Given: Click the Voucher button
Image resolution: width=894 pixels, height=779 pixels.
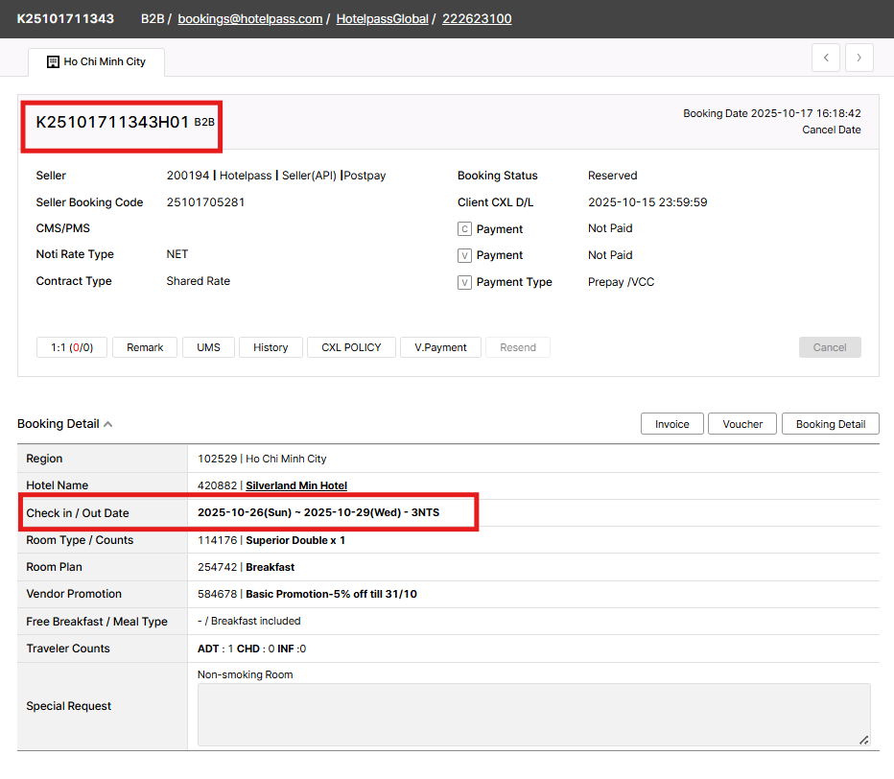Looking at the screenshot, I should 742,424.
